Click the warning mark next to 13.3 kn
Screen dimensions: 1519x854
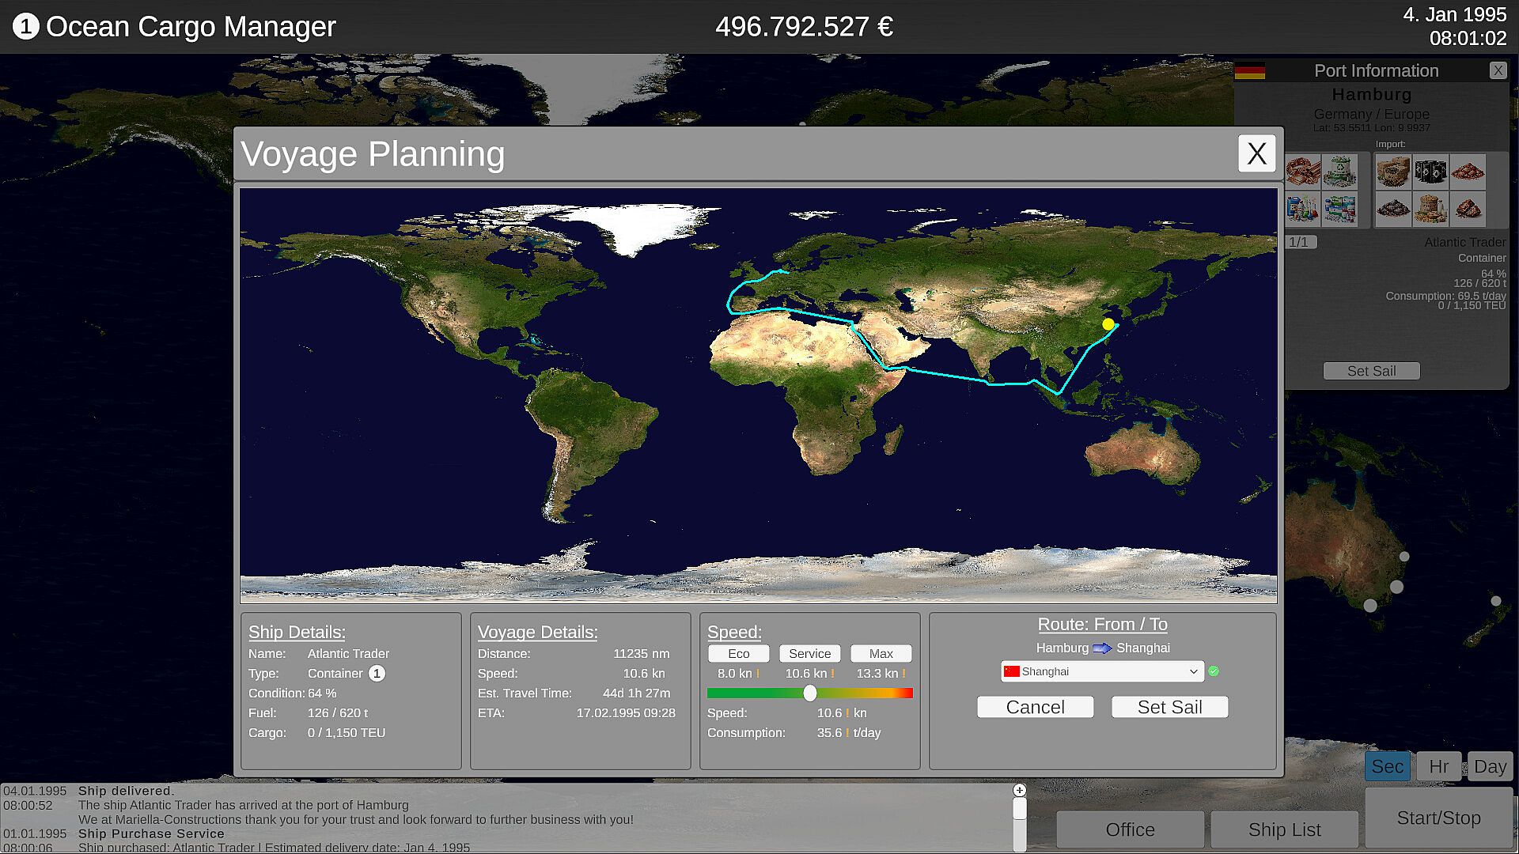pyautogui.click(x=903, y=674)
